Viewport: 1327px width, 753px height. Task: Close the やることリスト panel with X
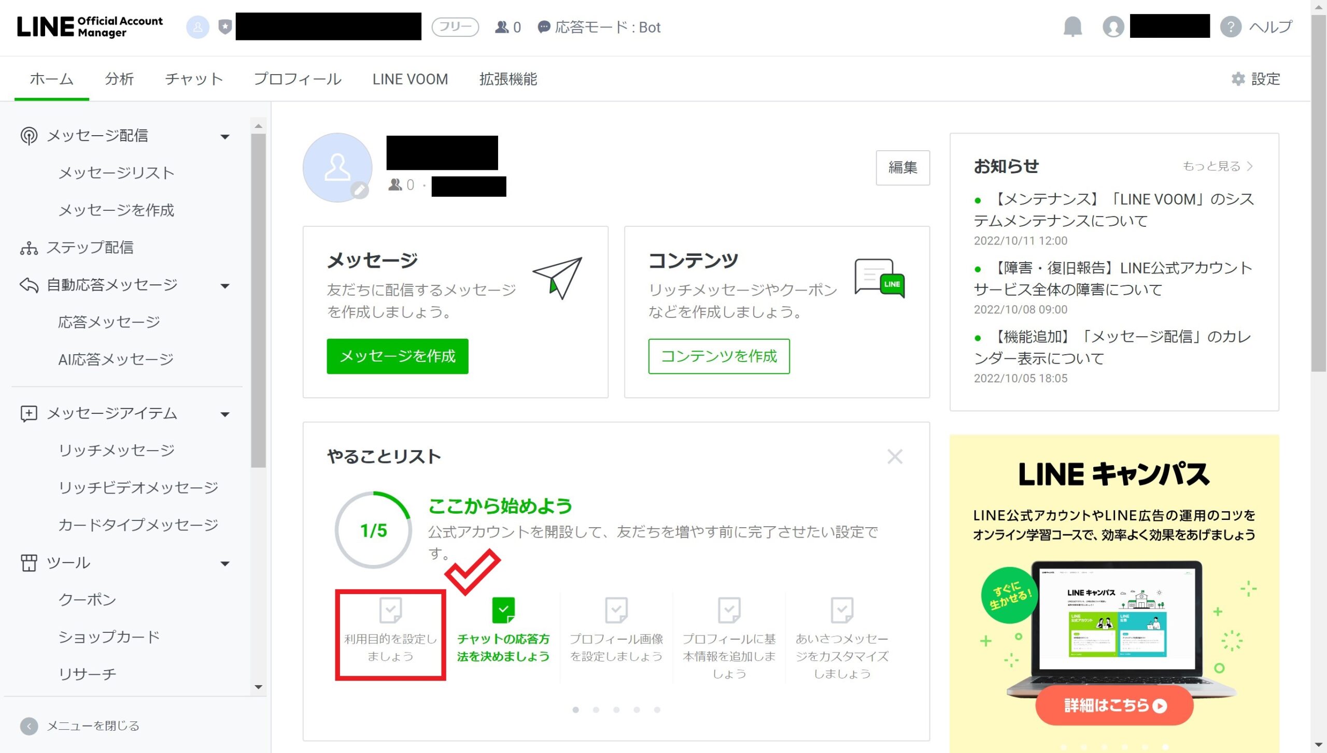(x=895, y=456)
